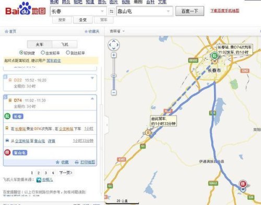Click the zoom slider track above the handle
This screenshot has width=261, height=205.
[114, 66]
